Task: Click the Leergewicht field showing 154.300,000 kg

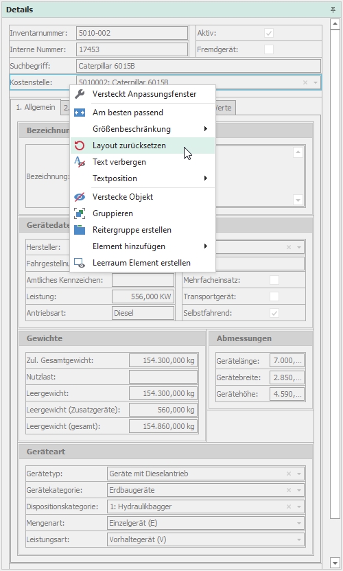Action: pos(163,393)
